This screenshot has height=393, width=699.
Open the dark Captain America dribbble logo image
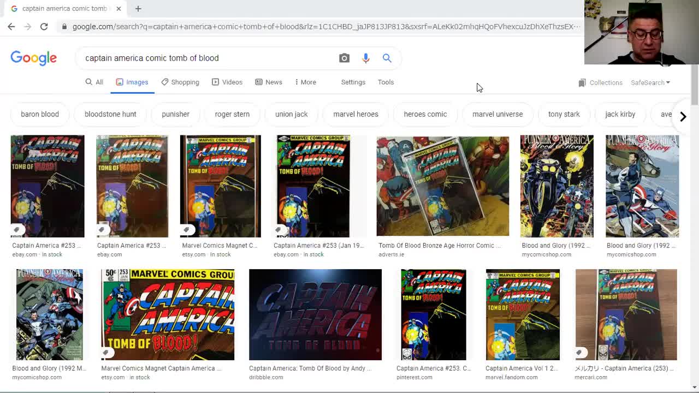click(315, 314)
